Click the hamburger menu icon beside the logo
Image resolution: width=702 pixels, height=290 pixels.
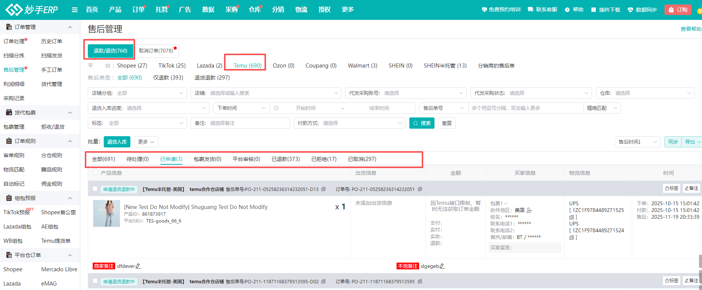[75, 10]
